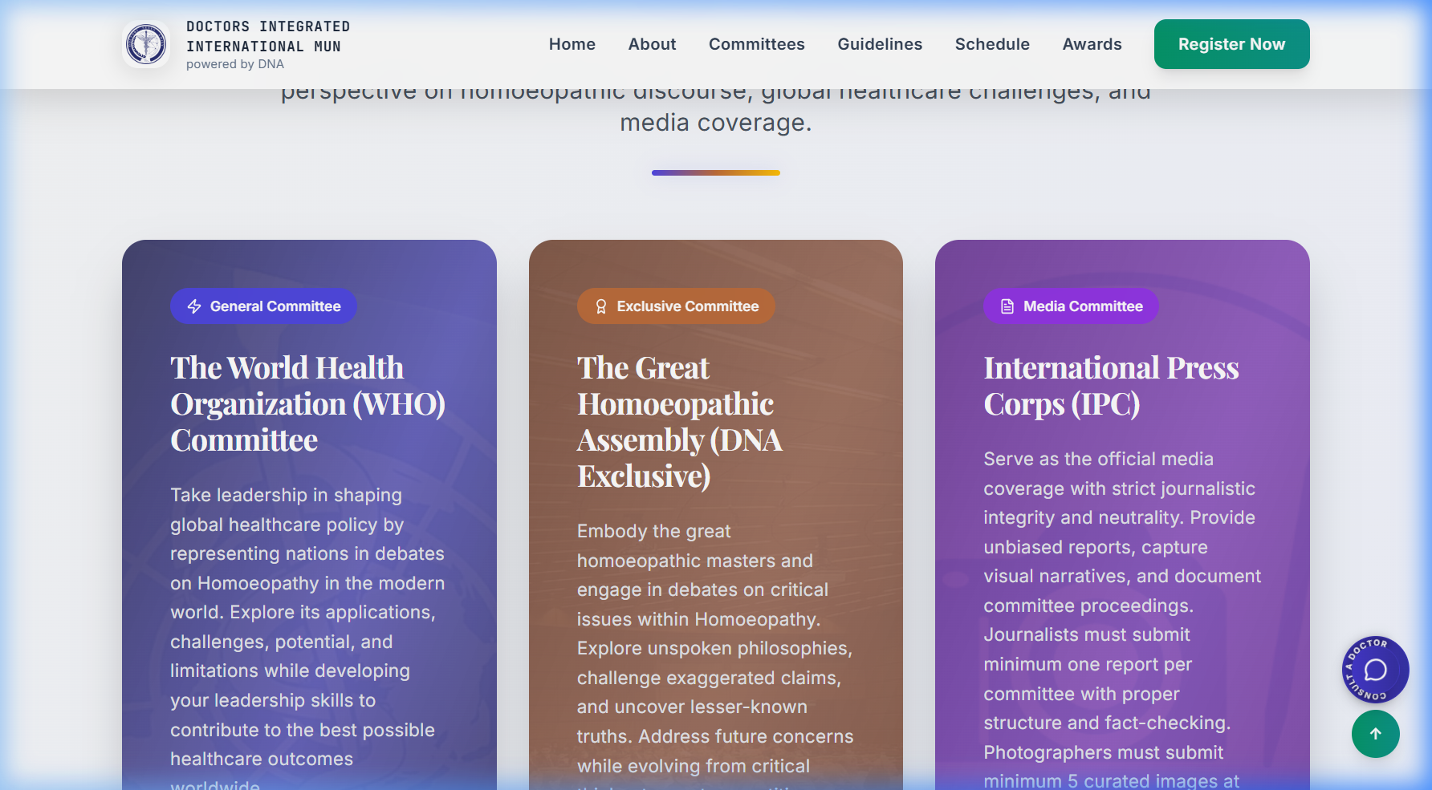
Task: Open the Great Homoeopathic Assembly card title
Action: coord(679,422)
